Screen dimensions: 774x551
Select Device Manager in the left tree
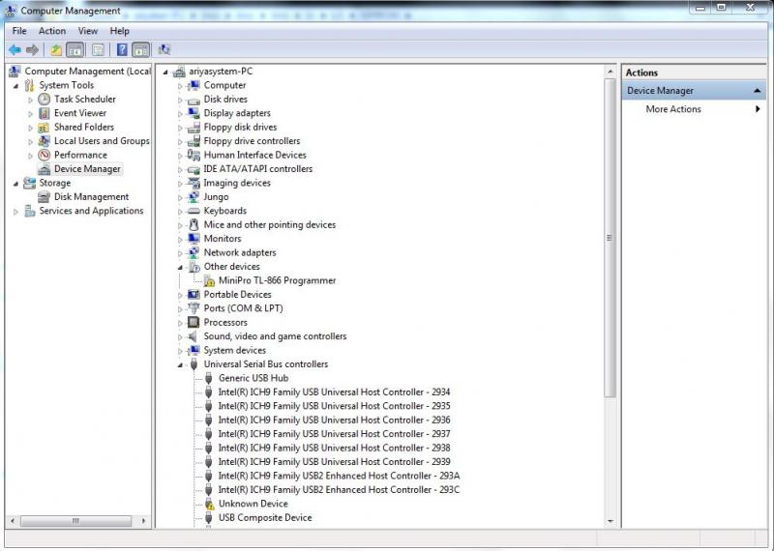pos(87,169)
